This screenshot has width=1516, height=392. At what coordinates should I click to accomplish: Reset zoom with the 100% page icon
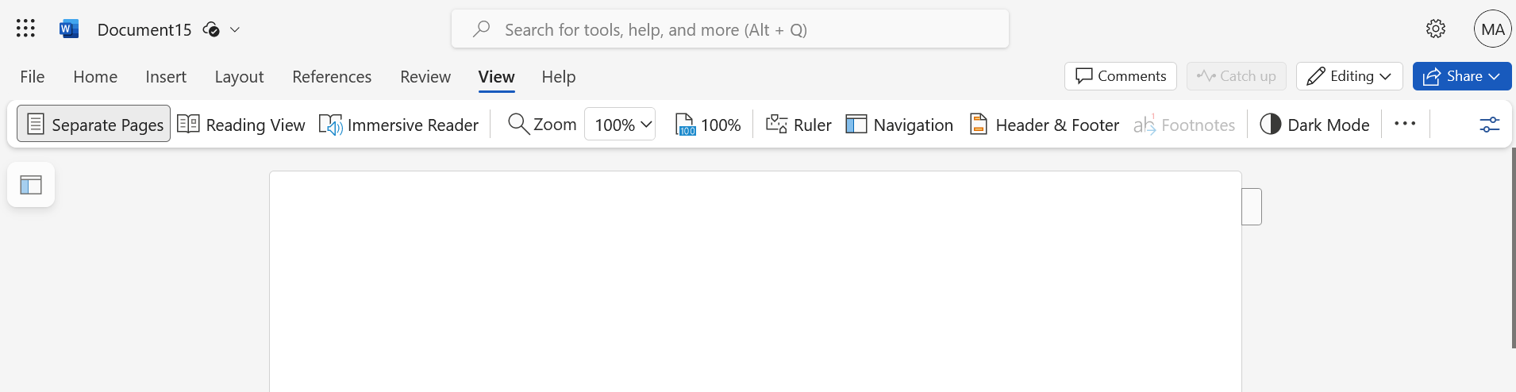pyautogui.click(x=707, y=125)
